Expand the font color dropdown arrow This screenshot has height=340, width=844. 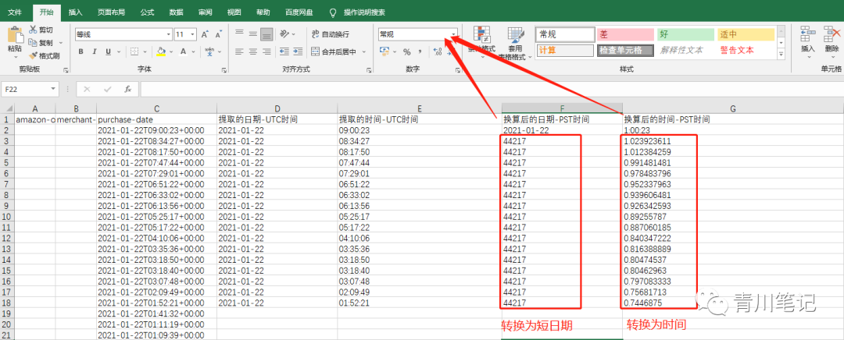(195, 51)
